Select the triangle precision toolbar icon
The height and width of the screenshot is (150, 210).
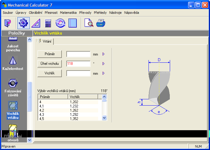[36, 23]
